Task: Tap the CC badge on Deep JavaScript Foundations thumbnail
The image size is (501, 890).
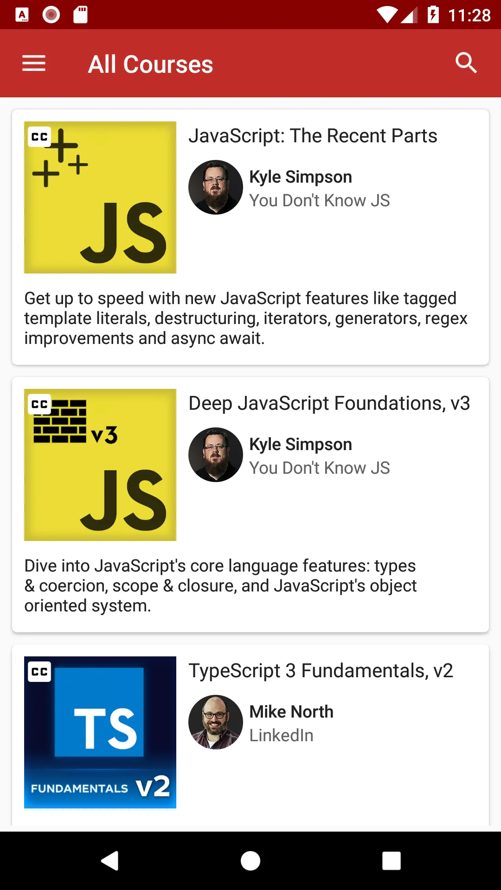Action: [x=39, y=404]
